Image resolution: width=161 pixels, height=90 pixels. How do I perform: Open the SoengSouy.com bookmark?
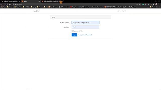click(53, 7)
